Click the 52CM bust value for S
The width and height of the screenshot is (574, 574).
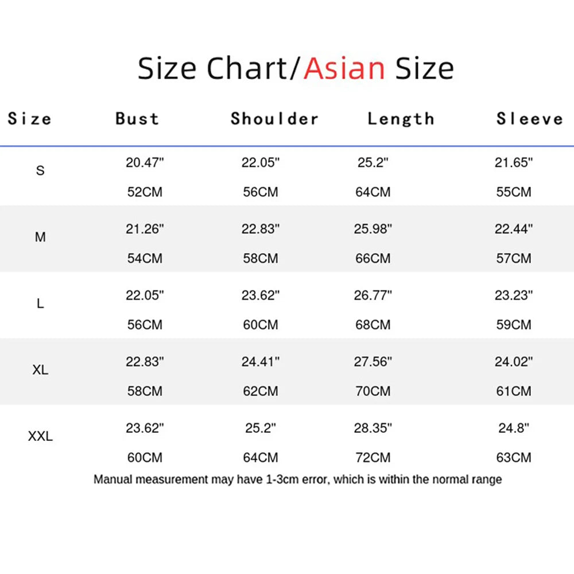coord(145,192)
